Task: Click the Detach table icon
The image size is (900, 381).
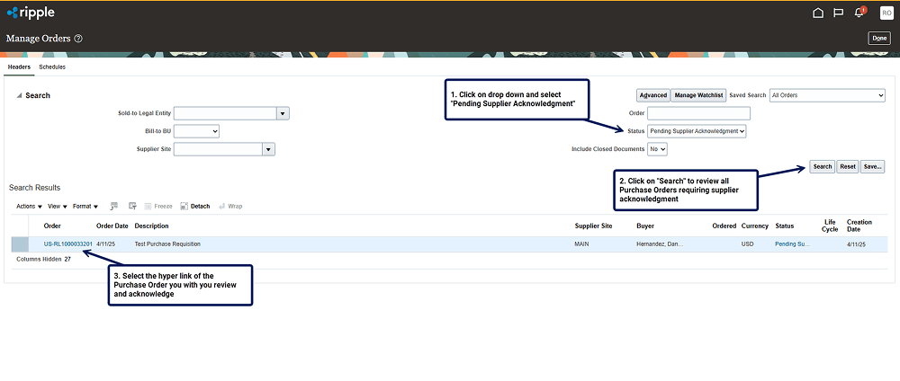Action: (x=195, y=206)
